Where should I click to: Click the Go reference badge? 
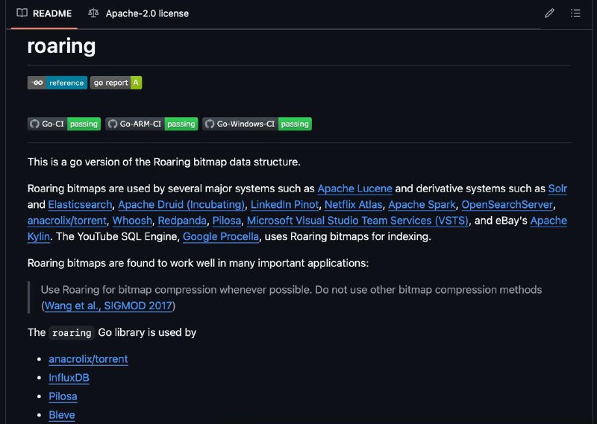click(57, 83)
